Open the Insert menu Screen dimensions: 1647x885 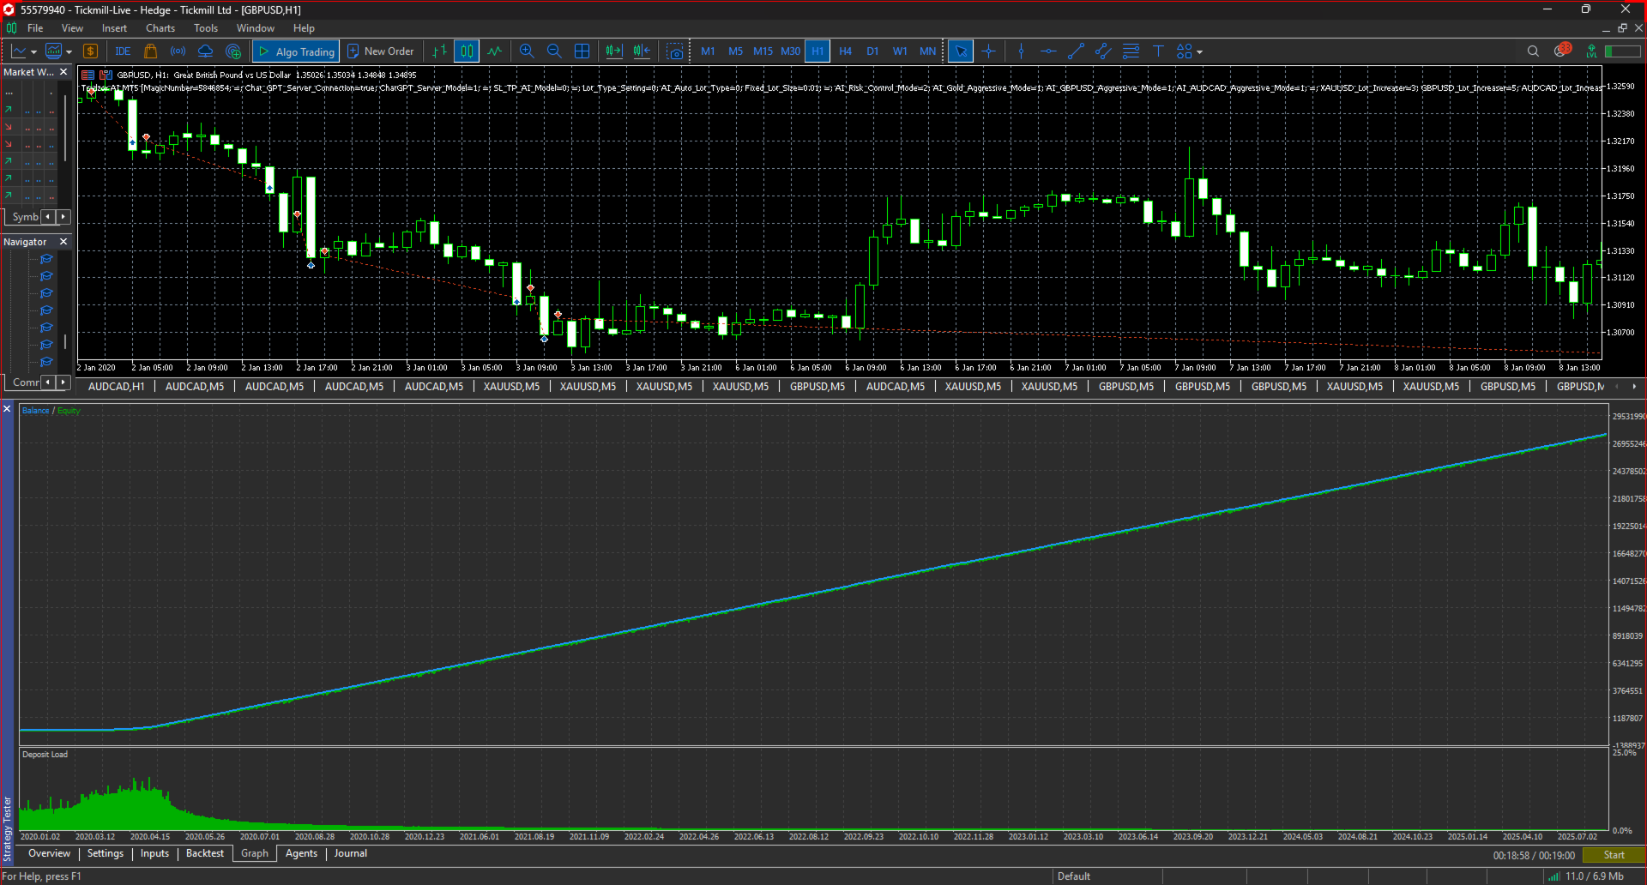tap(114, 28)
